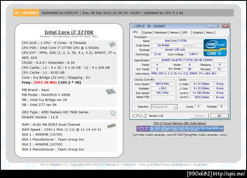Click the Package value Socket 1155 LGA

176,50
